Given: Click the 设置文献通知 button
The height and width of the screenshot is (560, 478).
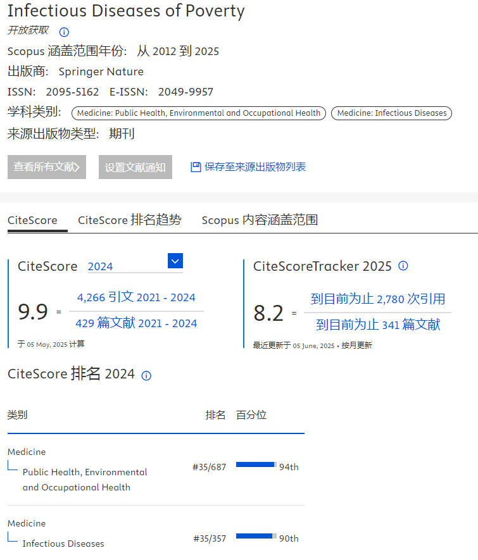Looking at the screenshot, I should (135, 167).
